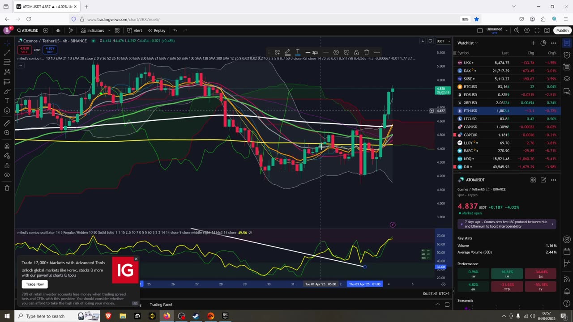Delete the selected trend line
The height and width of the screenshot is (322, 573).
coord(367,52)
